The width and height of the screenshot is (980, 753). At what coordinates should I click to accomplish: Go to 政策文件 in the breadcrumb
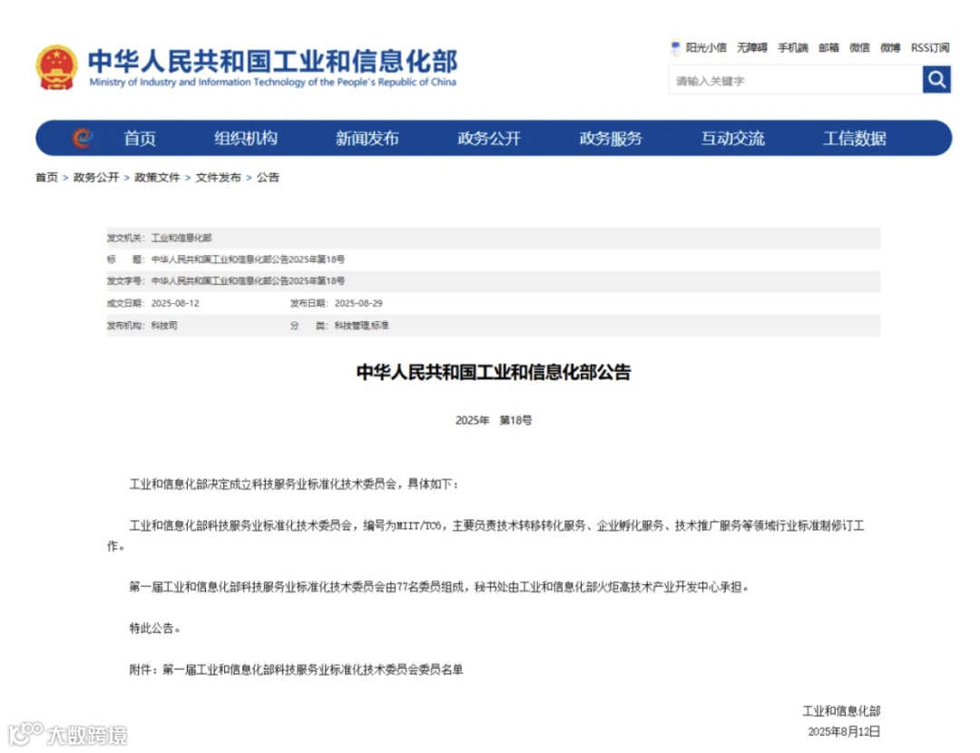157,178
